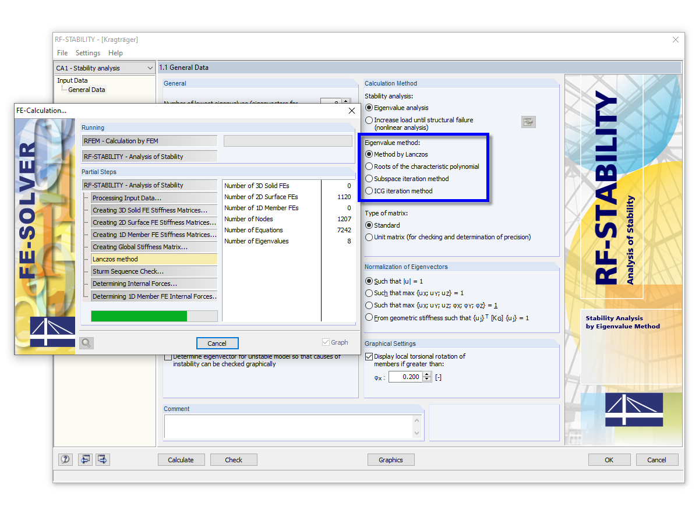Increase the φx value using the up stepper
The height and width of the screenshot is (524, 699).
pos(426,374)
